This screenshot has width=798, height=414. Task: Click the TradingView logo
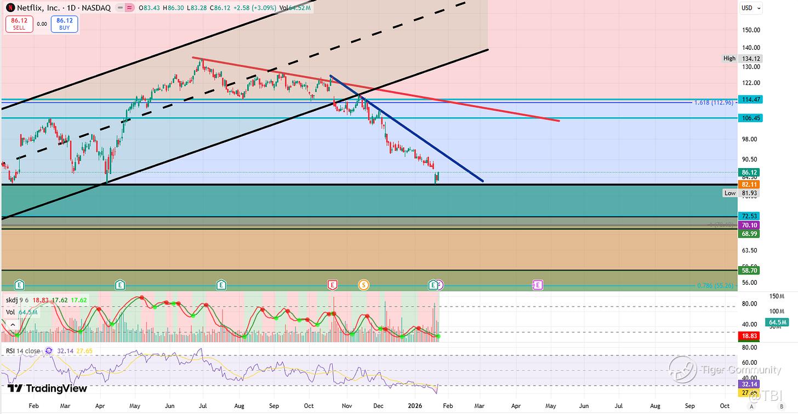tap(47, 388)
